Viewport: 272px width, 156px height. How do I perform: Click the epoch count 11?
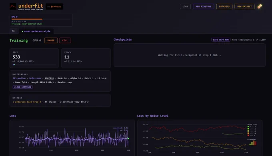[x=67, y=57]
